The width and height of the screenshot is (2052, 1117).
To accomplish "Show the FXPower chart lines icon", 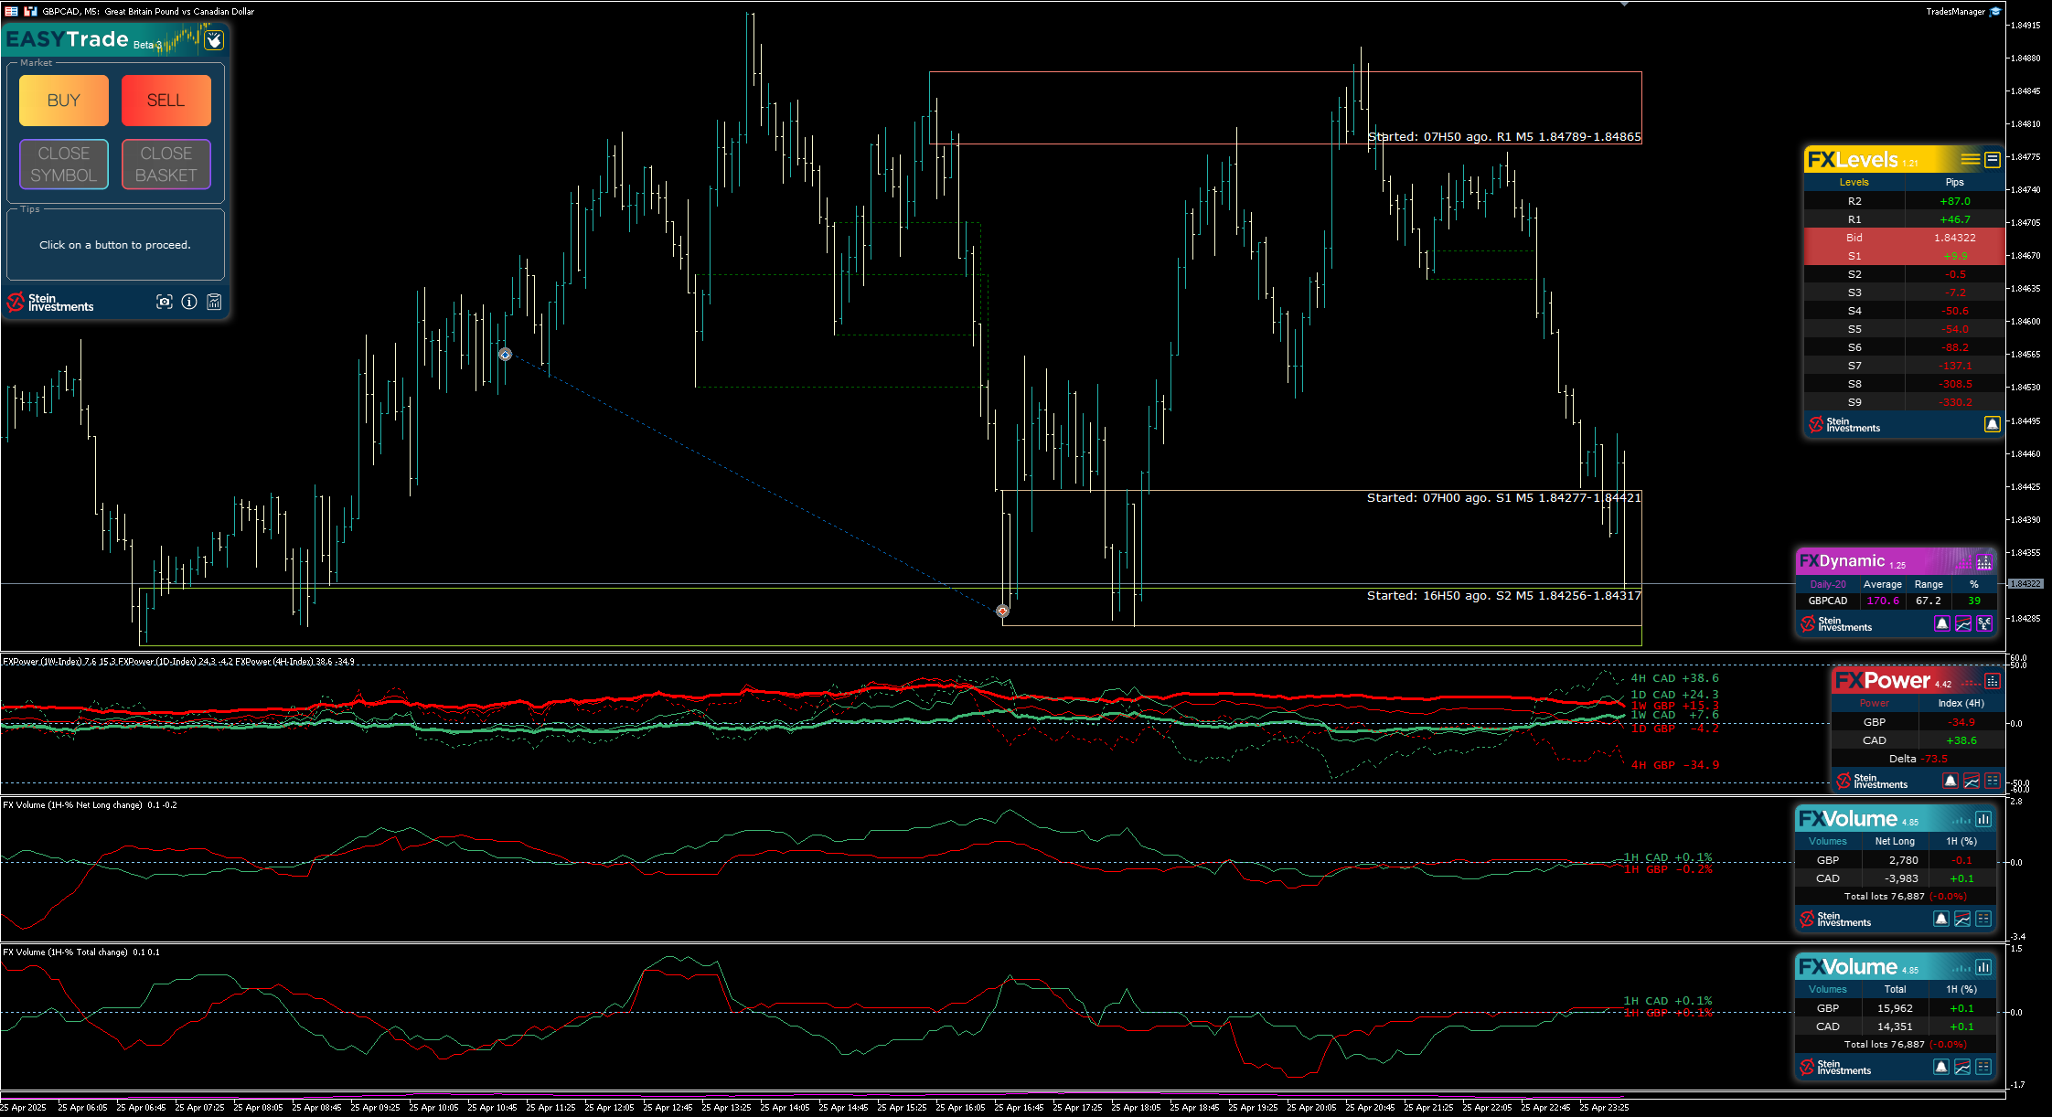I will click(x=1972, y=781).
